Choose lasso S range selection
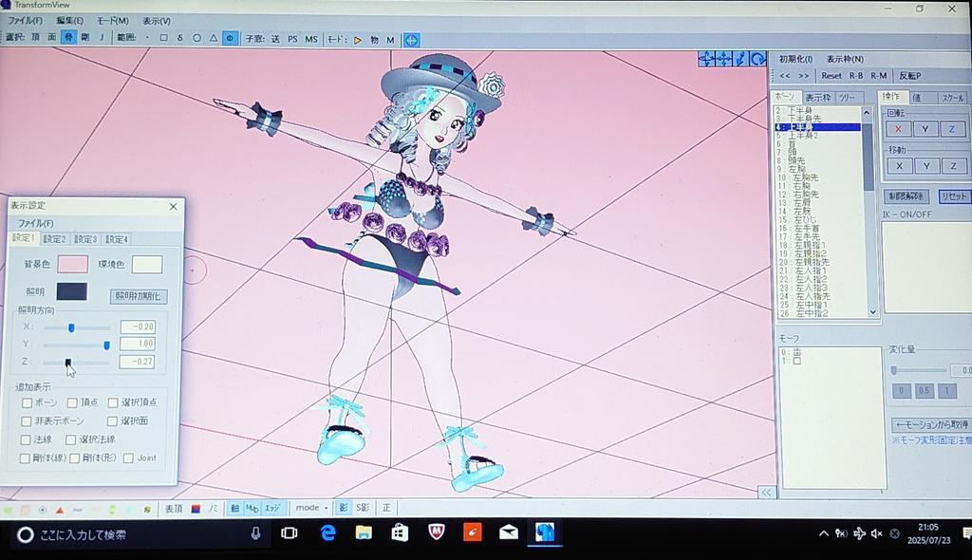The width and height of the screenshot is (972, 560). 179,39
